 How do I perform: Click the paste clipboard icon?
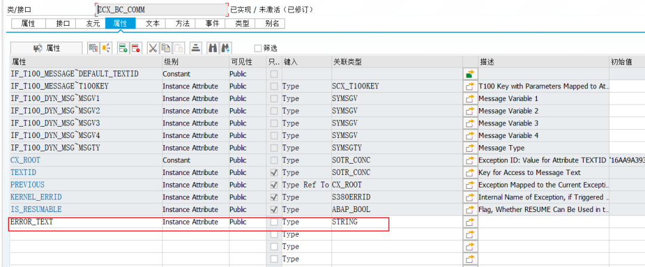coord(179,48)
